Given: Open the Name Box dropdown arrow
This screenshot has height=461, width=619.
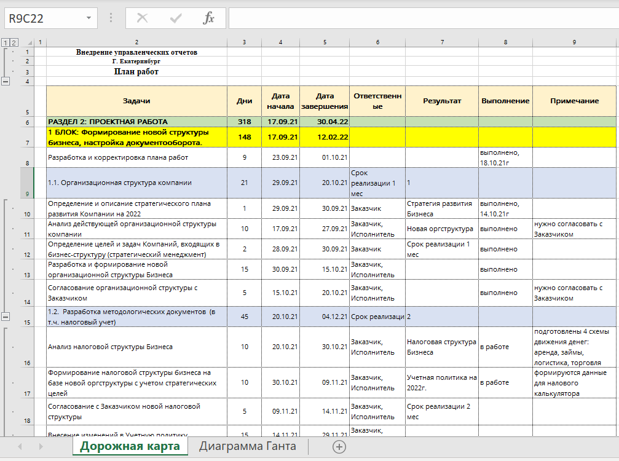Looking at the screenshot, I should coord(89,18).
